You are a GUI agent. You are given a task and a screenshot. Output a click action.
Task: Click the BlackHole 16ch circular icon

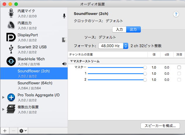pos(11,61)
